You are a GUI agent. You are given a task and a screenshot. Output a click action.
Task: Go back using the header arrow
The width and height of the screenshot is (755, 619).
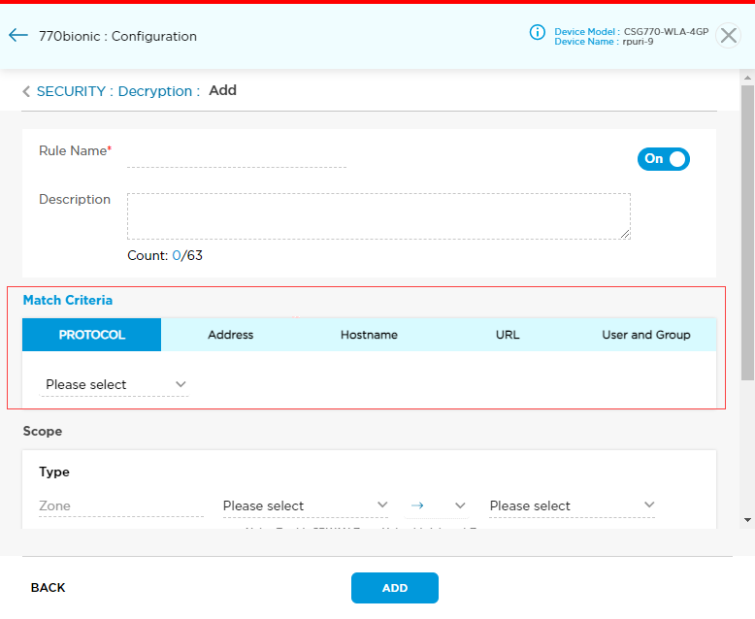[18, 35]
